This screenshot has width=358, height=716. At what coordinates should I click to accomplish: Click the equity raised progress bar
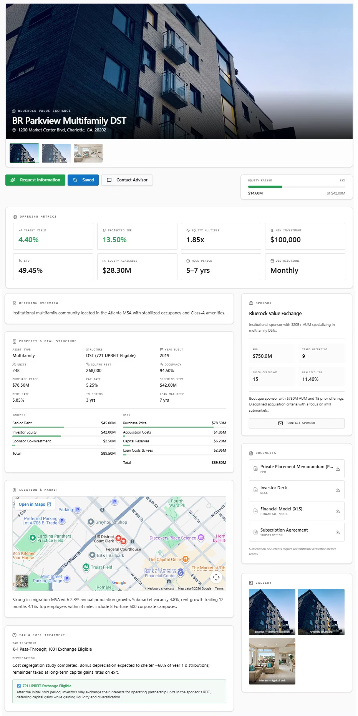[x=297, y=187]
